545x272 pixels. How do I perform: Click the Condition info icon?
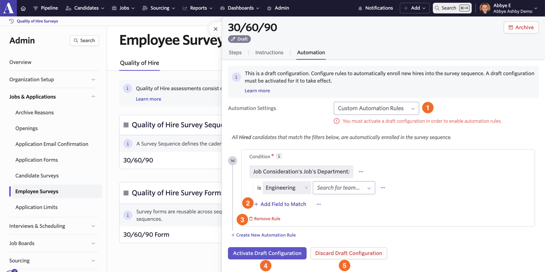(279, 156)
